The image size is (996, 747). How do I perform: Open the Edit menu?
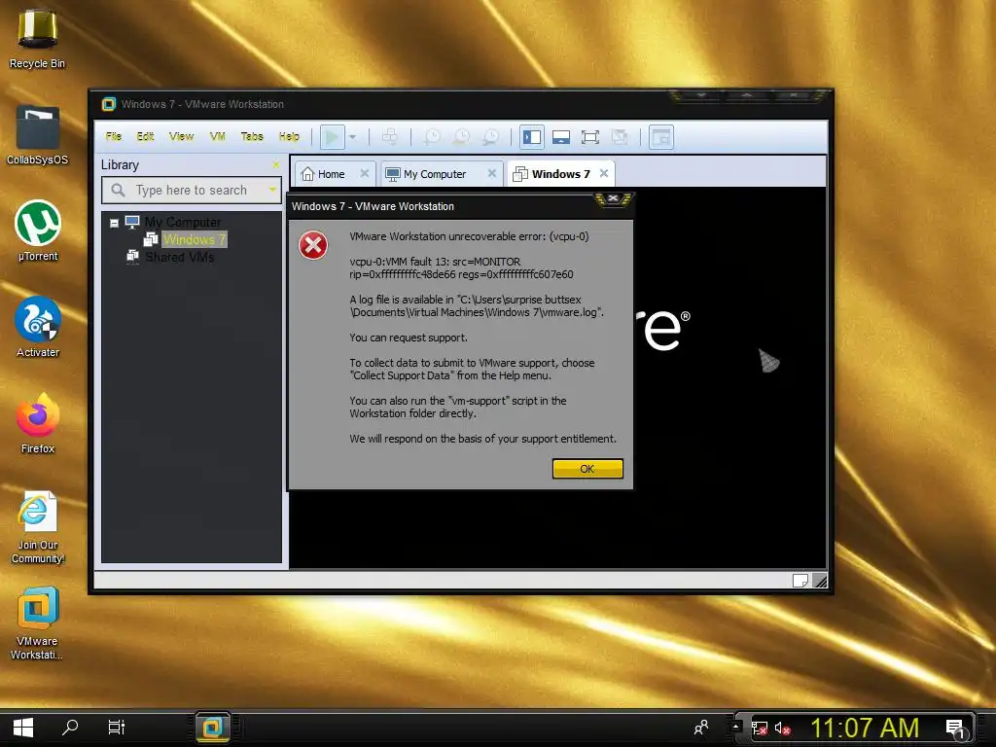pyautogui.click(x=146, y=136)
